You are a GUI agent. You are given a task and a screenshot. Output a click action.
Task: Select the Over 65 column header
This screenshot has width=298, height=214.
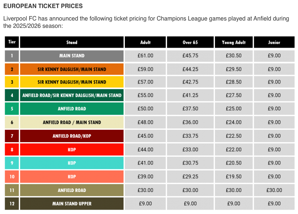tap(190, 42)
